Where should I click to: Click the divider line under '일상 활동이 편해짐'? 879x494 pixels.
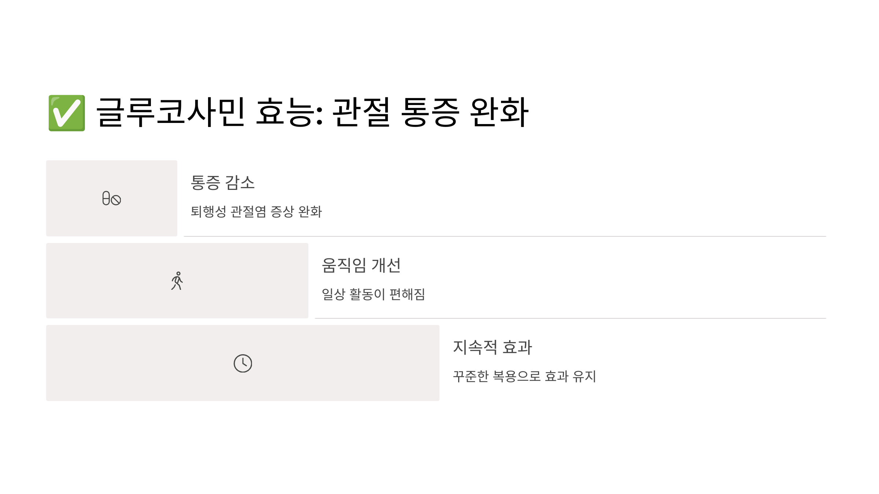[571, 318]
